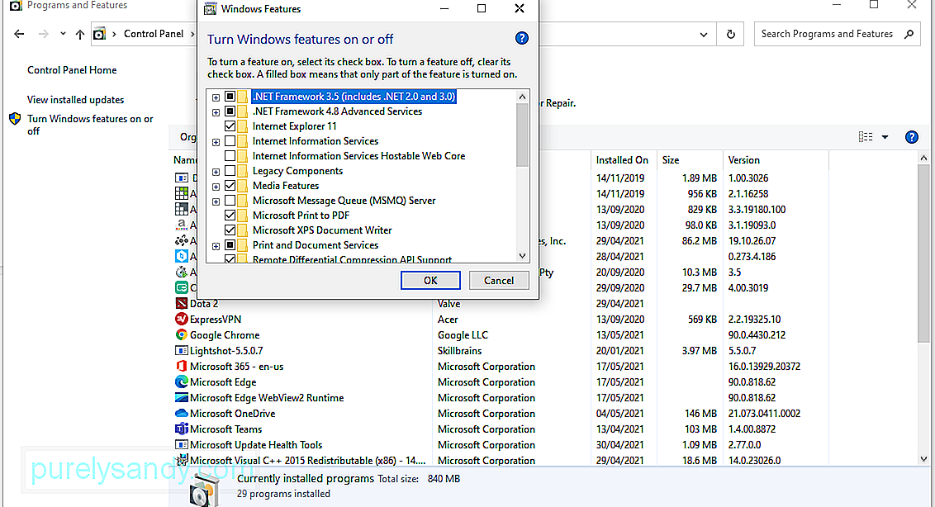
Task: Click the Microsoft Teams icon
Action: pos(181,429)
